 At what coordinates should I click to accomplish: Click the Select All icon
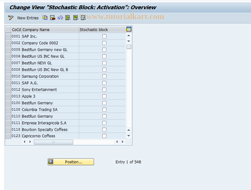(x=68, y=17)
